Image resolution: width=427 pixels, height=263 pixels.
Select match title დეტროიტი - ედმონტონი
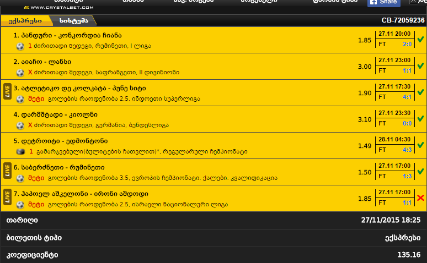[61, 141]
